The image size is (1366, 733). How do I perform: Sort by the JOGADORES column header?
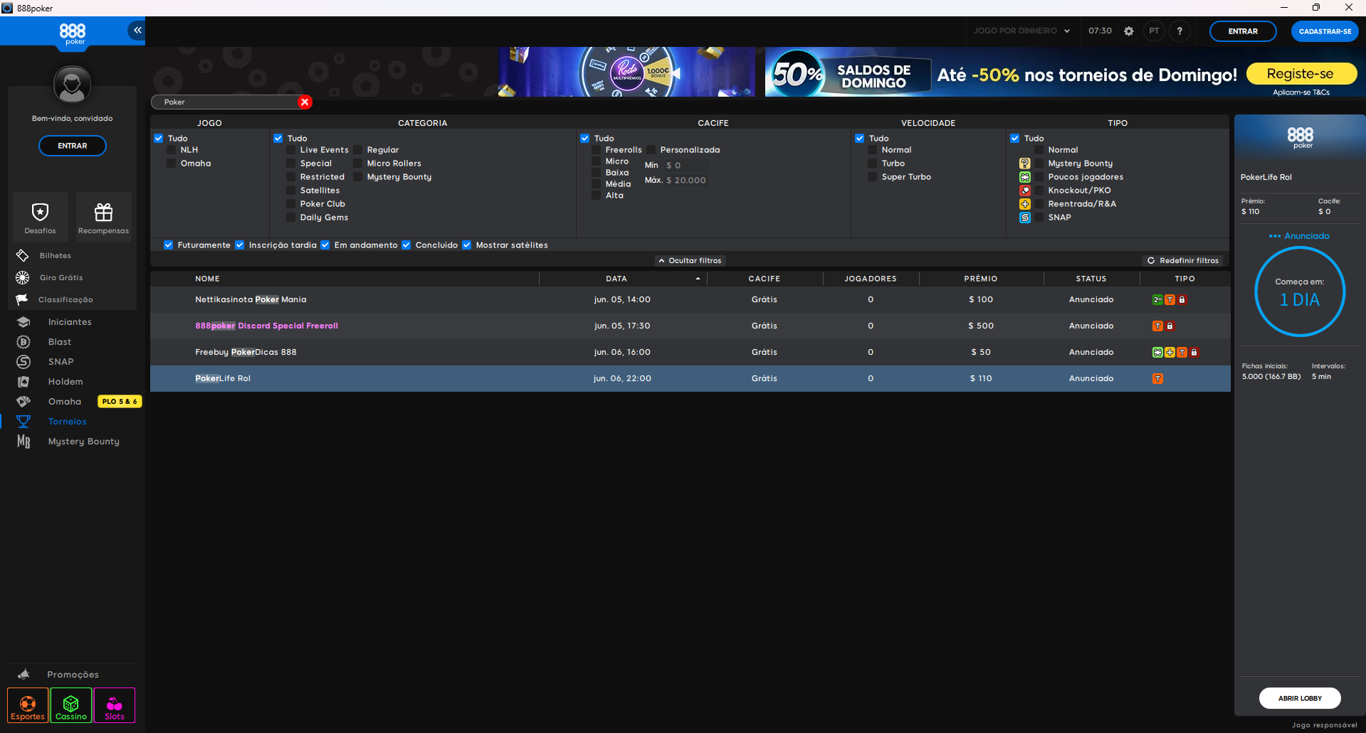tap(871, 279)
